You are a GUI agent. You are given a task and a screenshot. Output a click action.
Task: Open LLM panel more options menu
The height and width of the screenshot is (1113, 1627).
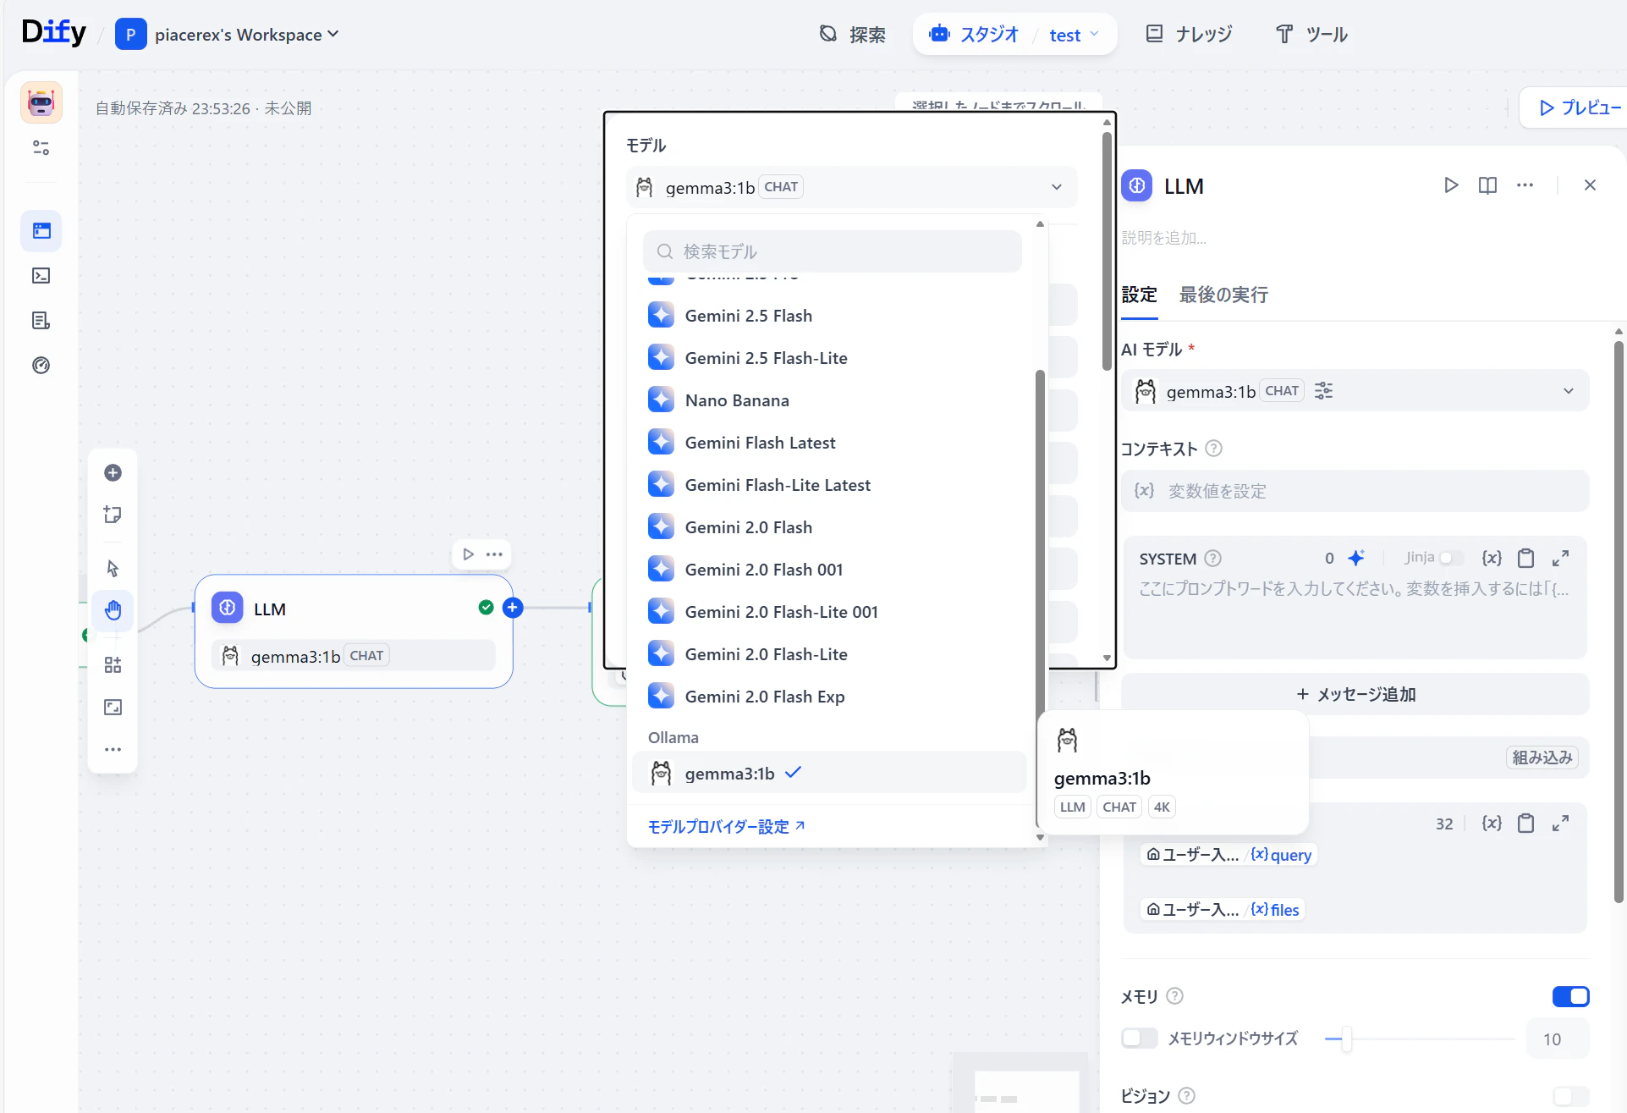click(1525, 185)
